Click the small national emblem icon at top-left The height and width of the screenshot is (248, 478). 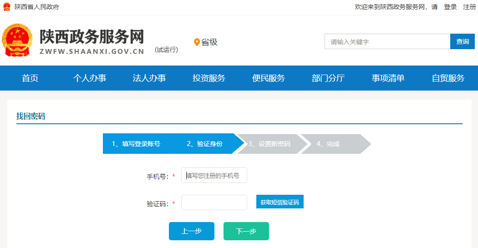point(6,7)
